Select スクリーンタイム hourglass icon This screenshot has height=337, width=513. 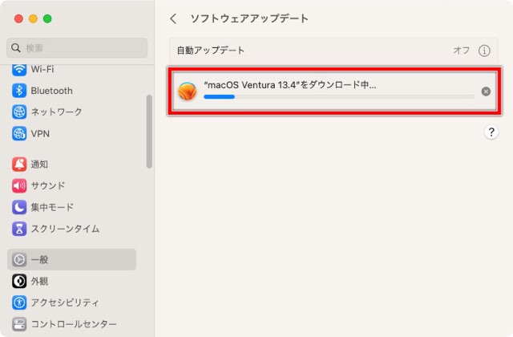(19, 229)
